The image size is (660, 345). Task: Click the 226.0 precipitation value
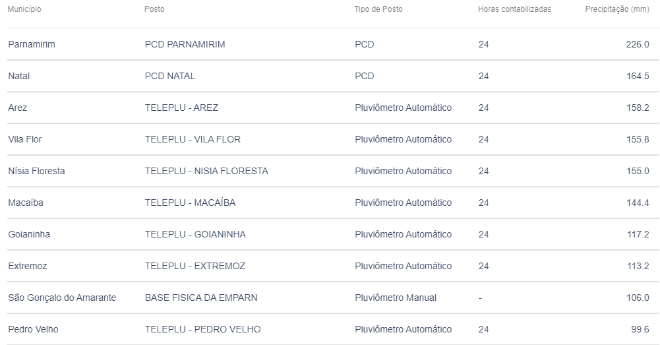click(638, 44)
